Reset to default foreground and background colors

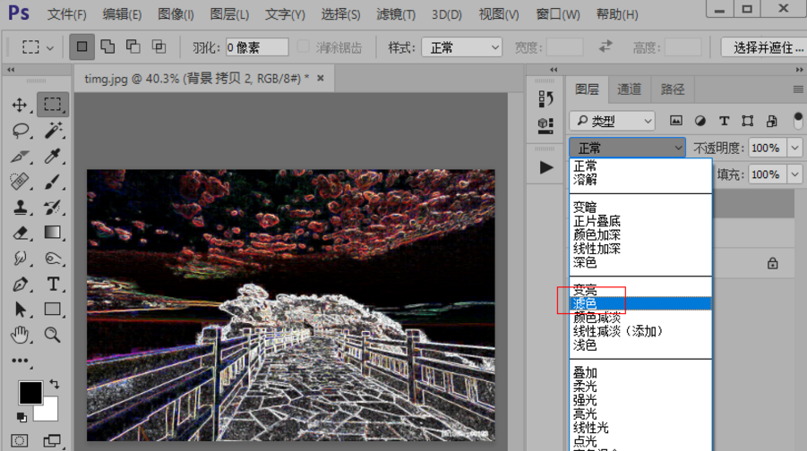click(x=21, y=416)
